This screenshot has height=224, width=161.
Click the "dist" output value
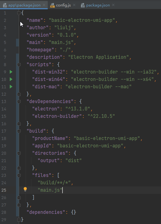pos(74,160)
